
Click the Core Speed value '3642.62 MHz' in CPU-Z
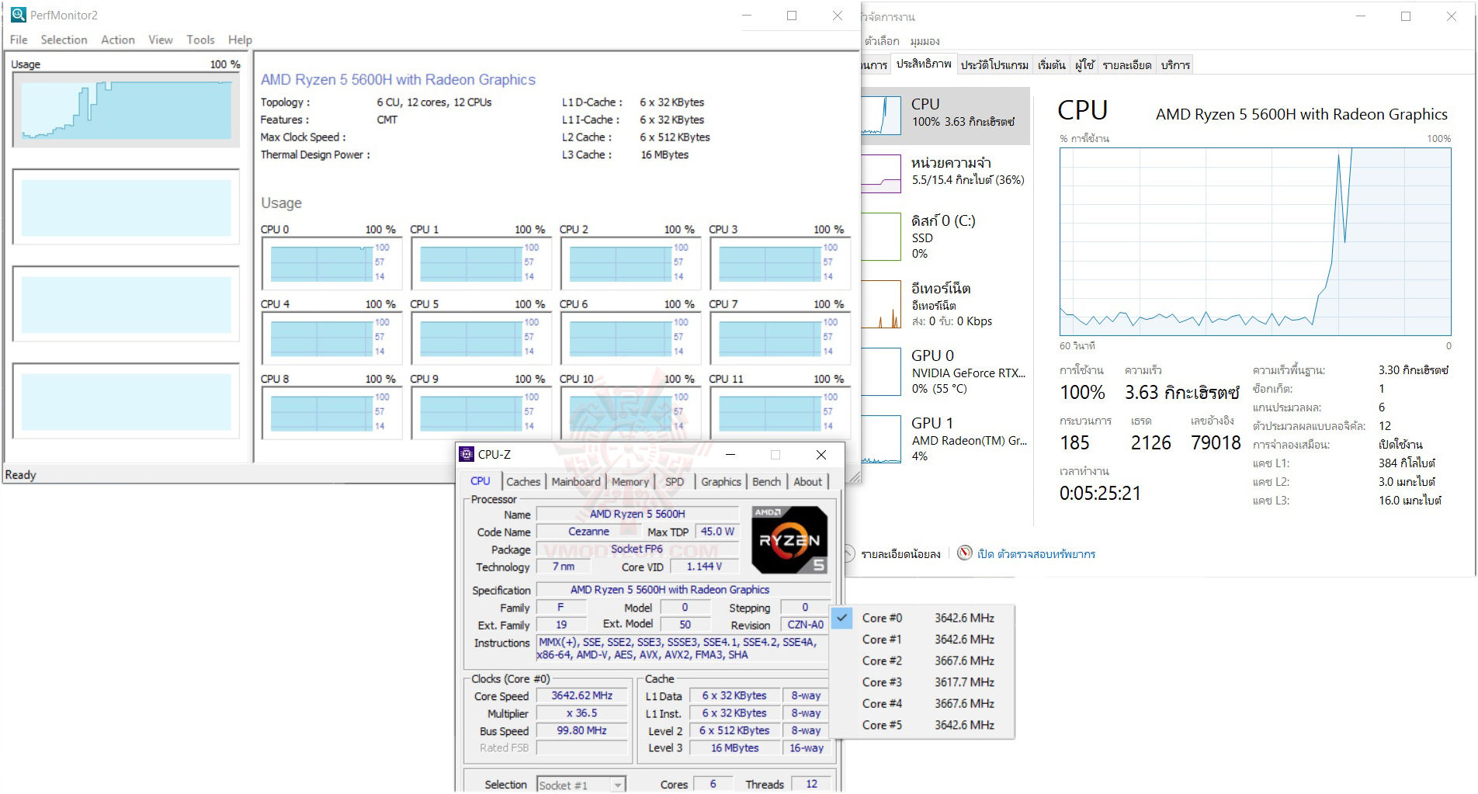[581, 695]
